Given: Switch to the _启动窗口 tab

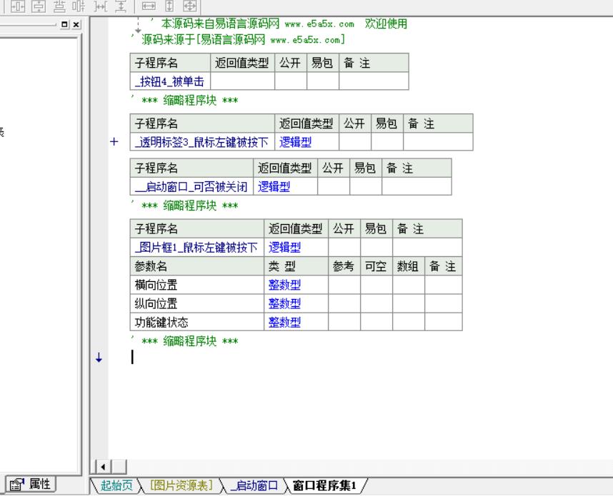Looking at the screenshot, I should [254, 485].
